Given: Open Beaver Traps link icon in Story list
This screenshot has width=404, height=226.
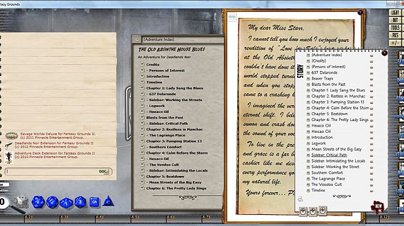Looking at the screenshot, I should pyautogui.click(x=308, y=78).
